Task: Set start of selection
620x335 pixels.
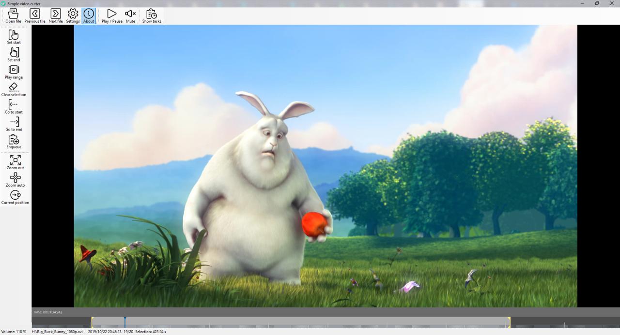Action: pyautogui.click(x=14, y=37)
